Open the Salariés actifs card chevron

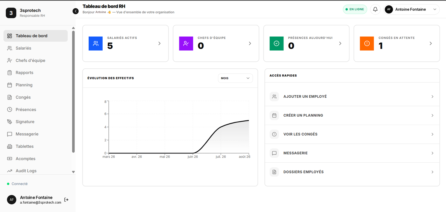tap(159, 44)
